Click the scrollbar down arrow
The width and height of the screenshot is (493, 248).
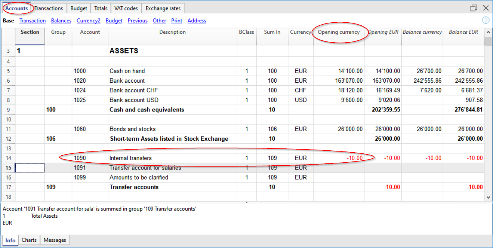(488, 197)
